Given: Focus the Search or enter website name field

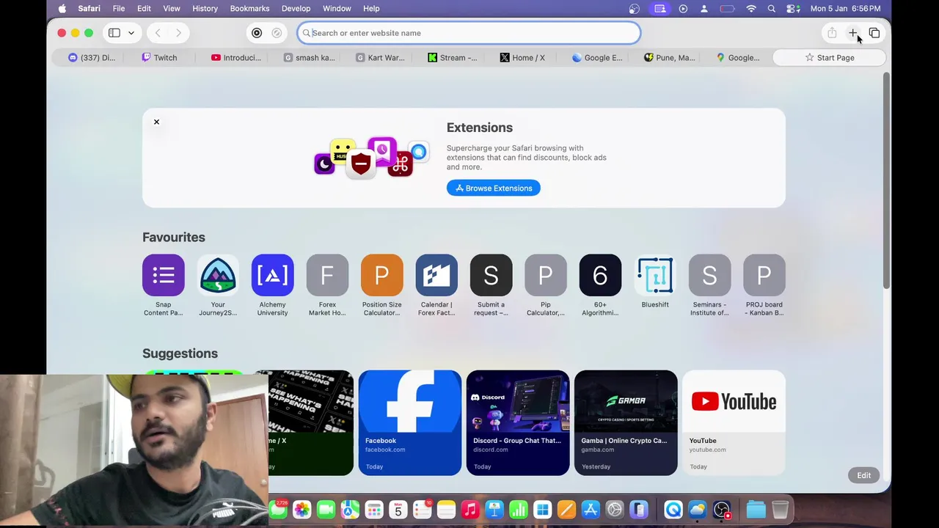Looking at the screenshot, I should tap(469, 33).
